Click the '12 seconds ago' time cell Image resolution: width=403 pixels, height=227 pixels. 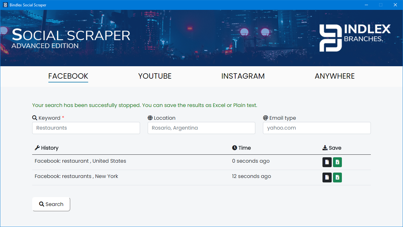tap(251, 176)
